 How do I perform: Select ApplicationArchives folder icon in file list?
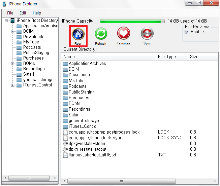(65, 64)
